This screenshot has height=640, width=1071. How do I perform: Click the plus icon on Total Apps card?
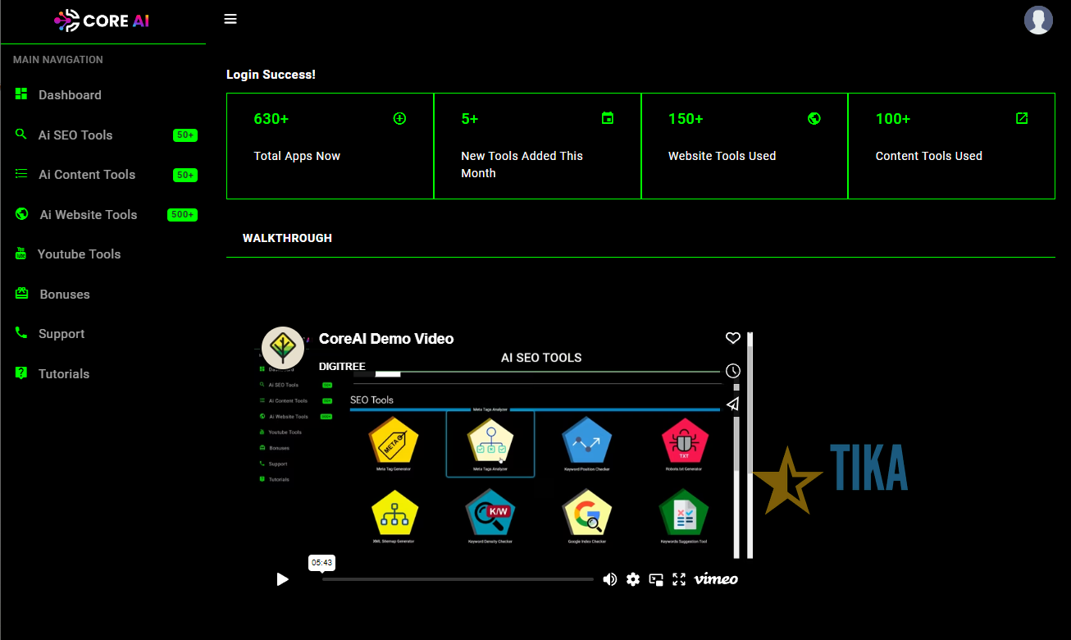[x=399, y=118]
